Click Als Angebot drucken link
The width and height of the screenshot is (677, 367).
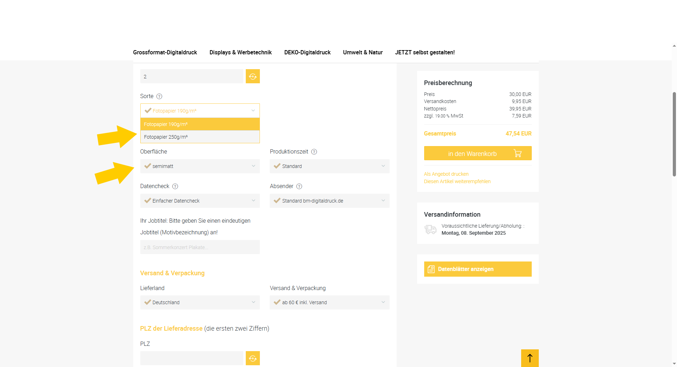click(446, 174)
